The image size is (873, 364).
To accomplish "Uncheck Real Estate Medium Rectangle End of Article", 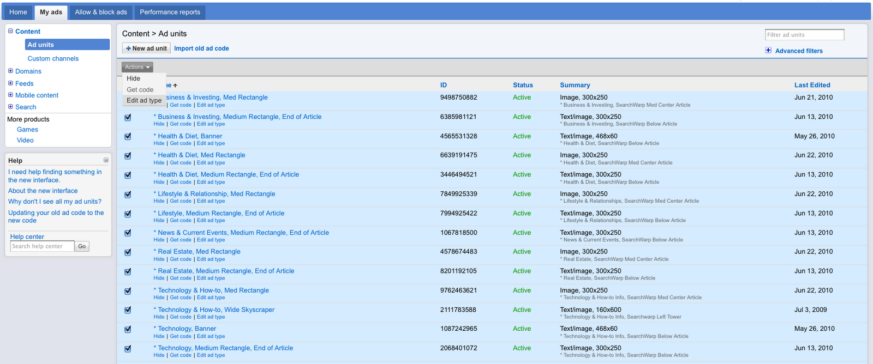I will [x=128, y=271].
